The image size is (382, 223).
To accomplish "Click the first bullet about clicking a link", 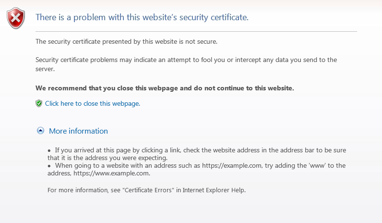I will tap(197, 154).
